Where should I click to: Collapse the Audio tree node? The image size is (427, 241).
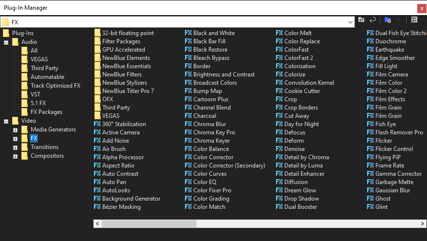point(6,42)
